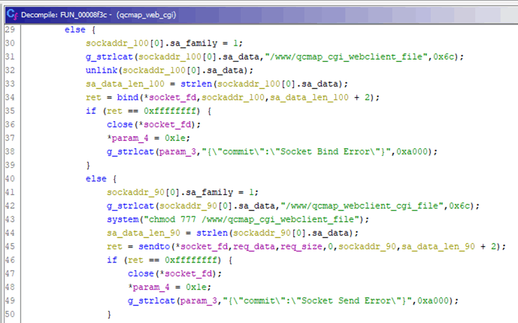This screenshot has width=518, height=323.
Task: Click sockaddr_90 variable on line 41
Action: (x=135, y=193)
